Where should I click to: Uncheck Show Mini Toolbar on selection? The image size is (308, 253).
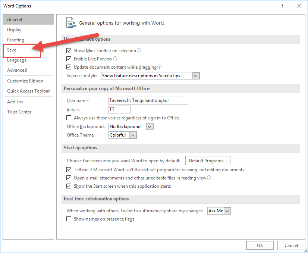tap(69, 51)
